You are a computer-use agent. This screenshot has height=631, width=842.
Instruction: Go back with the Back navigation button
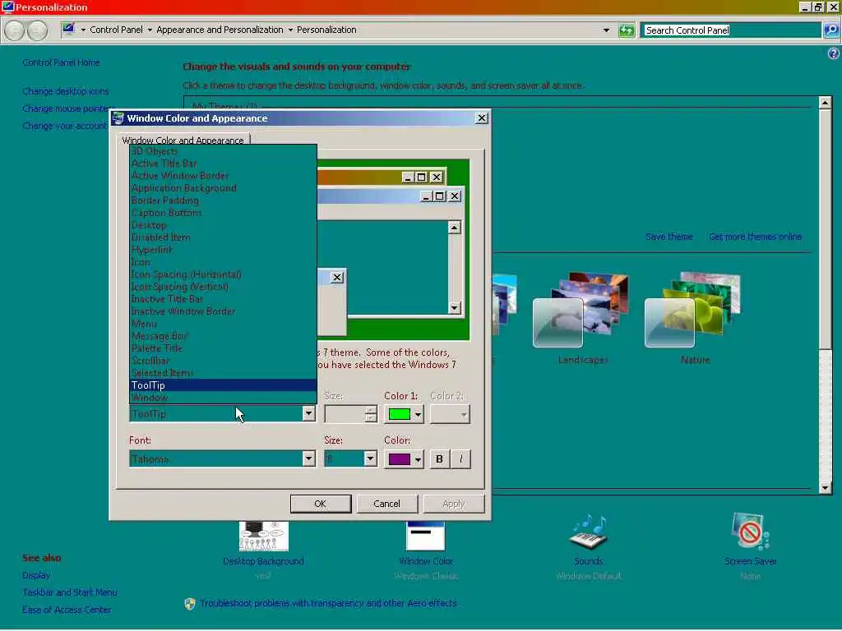click(x=15, y=30)
